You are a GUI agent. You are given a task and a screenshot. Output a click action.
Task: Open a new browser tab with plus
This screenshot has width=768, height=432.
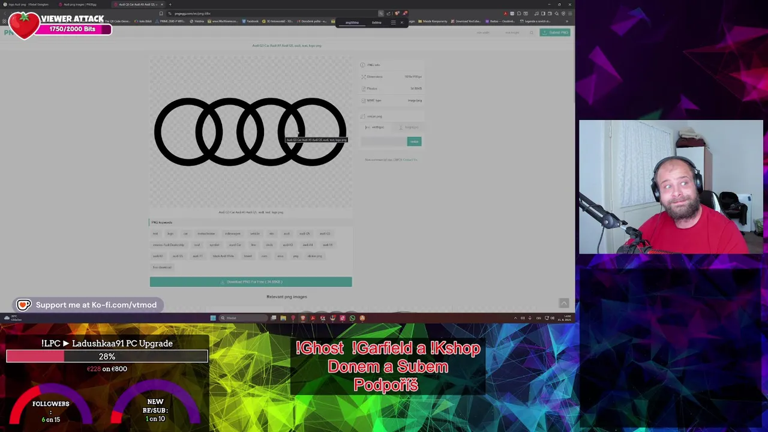tap(170, 4)
